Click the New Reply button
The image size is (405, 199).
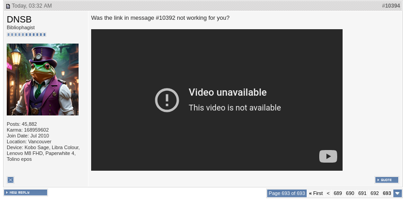[x=26, y=193]
